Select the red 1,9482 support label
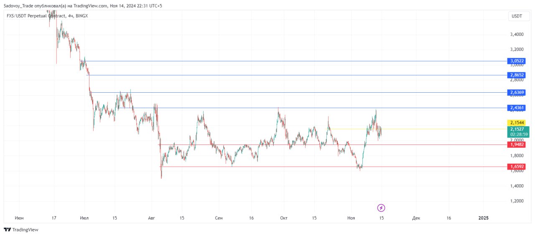This screenshot has height=236, width=535. pyautogui.click(x=517, y=145)
